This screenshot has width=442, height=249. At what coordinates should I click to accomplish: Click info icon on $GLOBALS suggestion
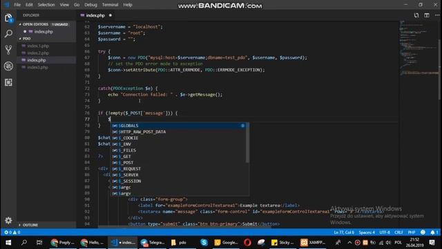(x=242, y=126)
